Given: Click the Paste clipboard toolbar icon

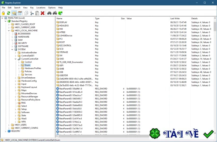Looking at the screenshot, I should coord(37,13).
